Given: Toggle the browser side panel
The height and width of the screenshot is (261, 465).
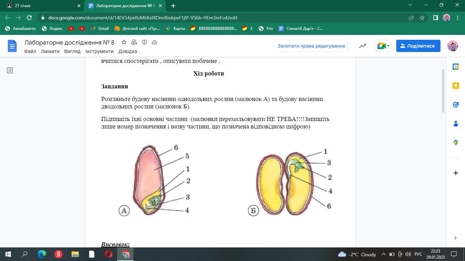Looking at the screenshot, I should 435,18.
